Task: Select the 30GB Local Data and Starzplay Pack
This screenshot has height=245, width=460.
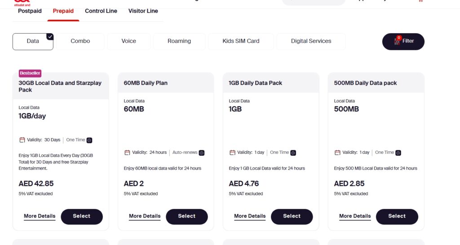Action: click(x=82, y=216)
